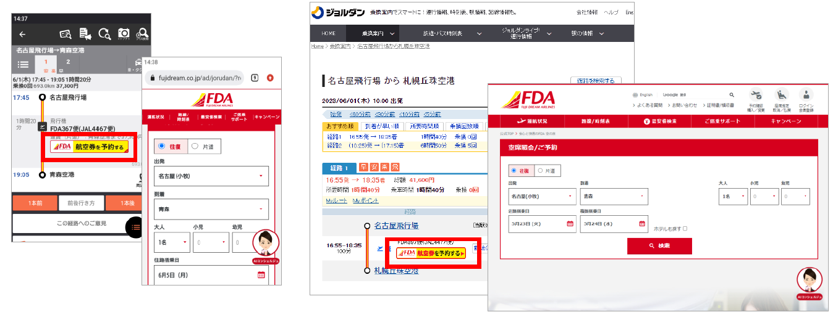Click the 運航状況 tab on the desktop FDA site
This screenshot has width=833, height=312.
point(531,121)
